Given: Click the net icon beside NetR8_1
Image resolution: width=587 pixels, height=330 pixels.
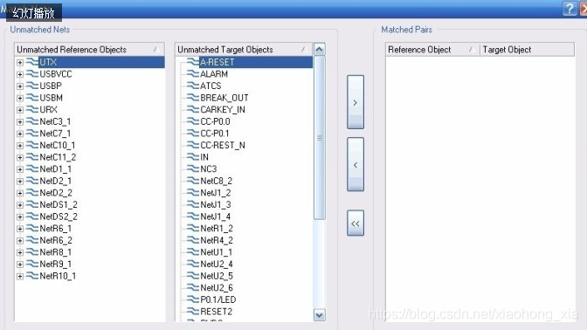Looking at the screenshot, I should pyautogui.click(x=32, y=252).
